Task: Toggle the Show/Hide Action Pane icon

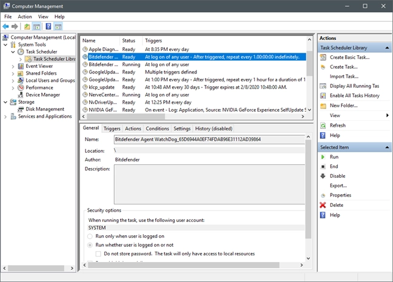Action: pos(58,26)
